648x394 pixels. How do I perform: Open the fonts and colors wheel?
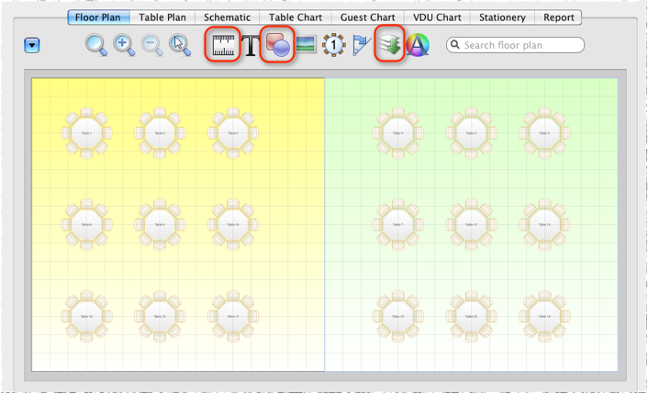pyautogui.click(x=418, y=45)
